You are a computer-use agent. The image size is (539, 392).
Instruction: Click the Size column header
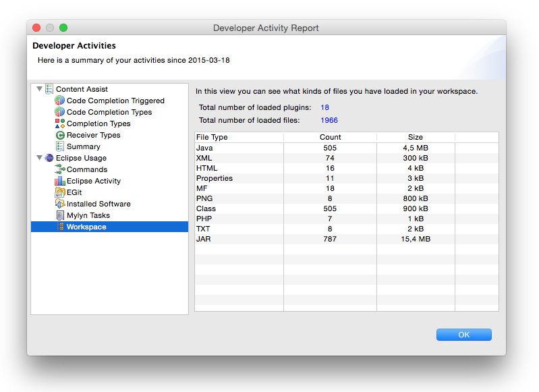[x=415, y=137]
